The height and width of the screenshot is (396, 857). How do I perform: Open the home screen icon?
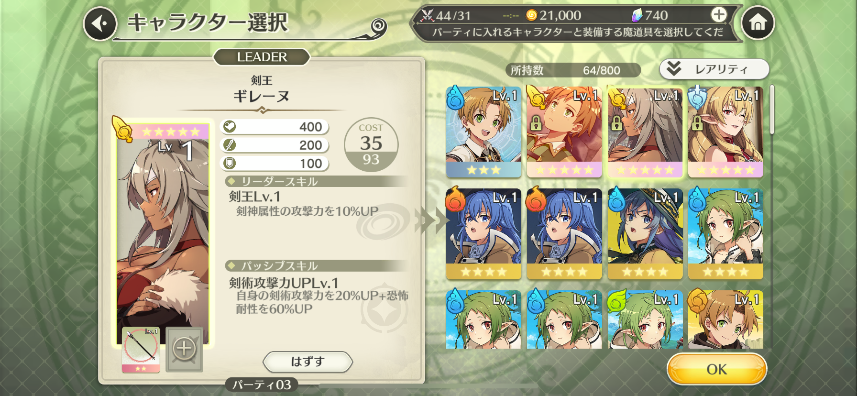(758, 22)
